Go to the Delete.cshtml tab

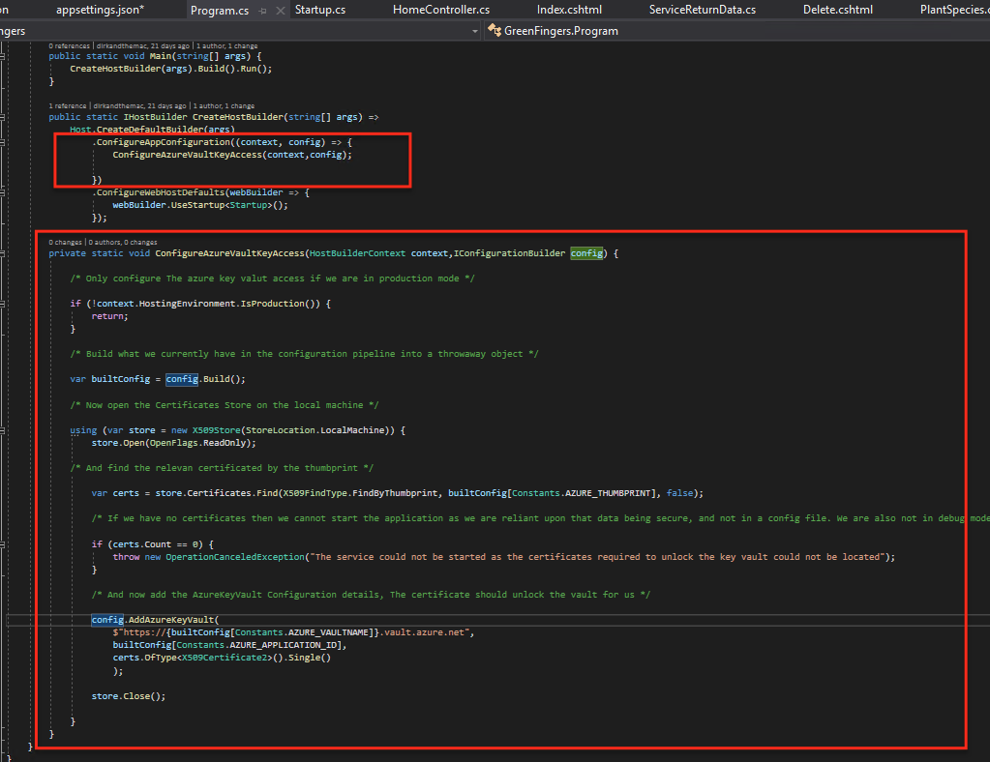click(837, 10)
